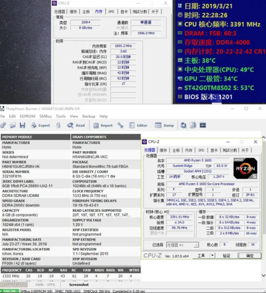Click the 8GB 1Rx8 PC4-2666V-UA2-11 label
Image resolution: width=266 pixels, height=293 pixels.
tap(27, 186)
